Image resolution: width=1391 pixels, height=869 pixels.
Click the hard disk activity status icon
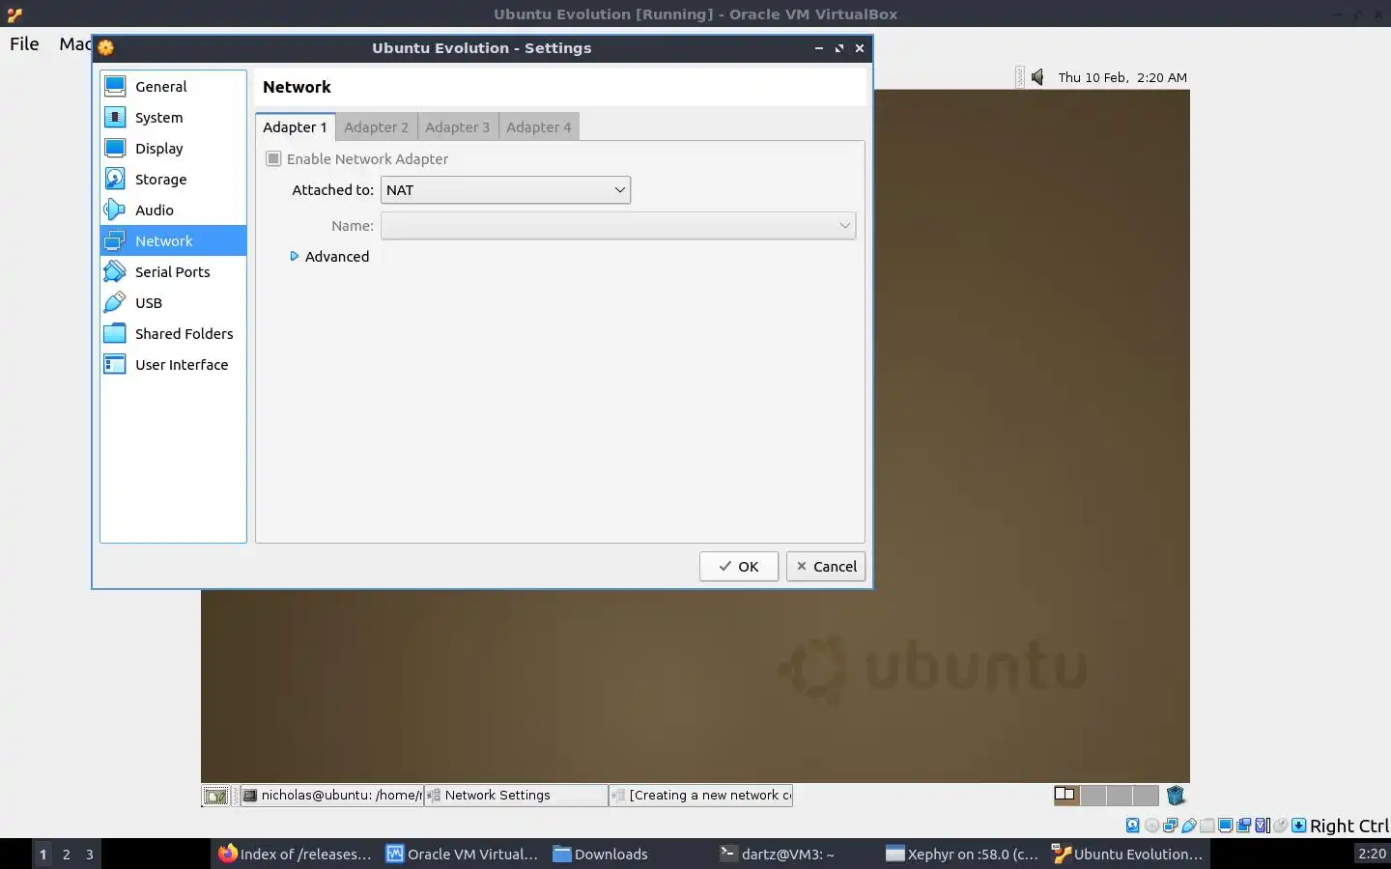click(x=1133, y=826)
